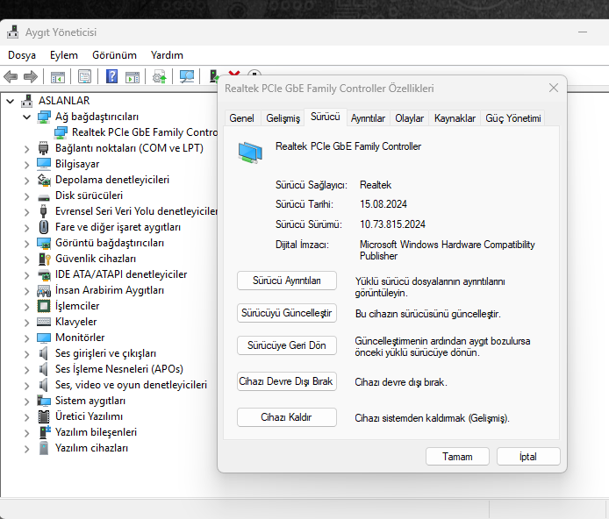Switch to the Kaynaklar tab
This screenshot has height=519, width=609.
coord(455,118)
